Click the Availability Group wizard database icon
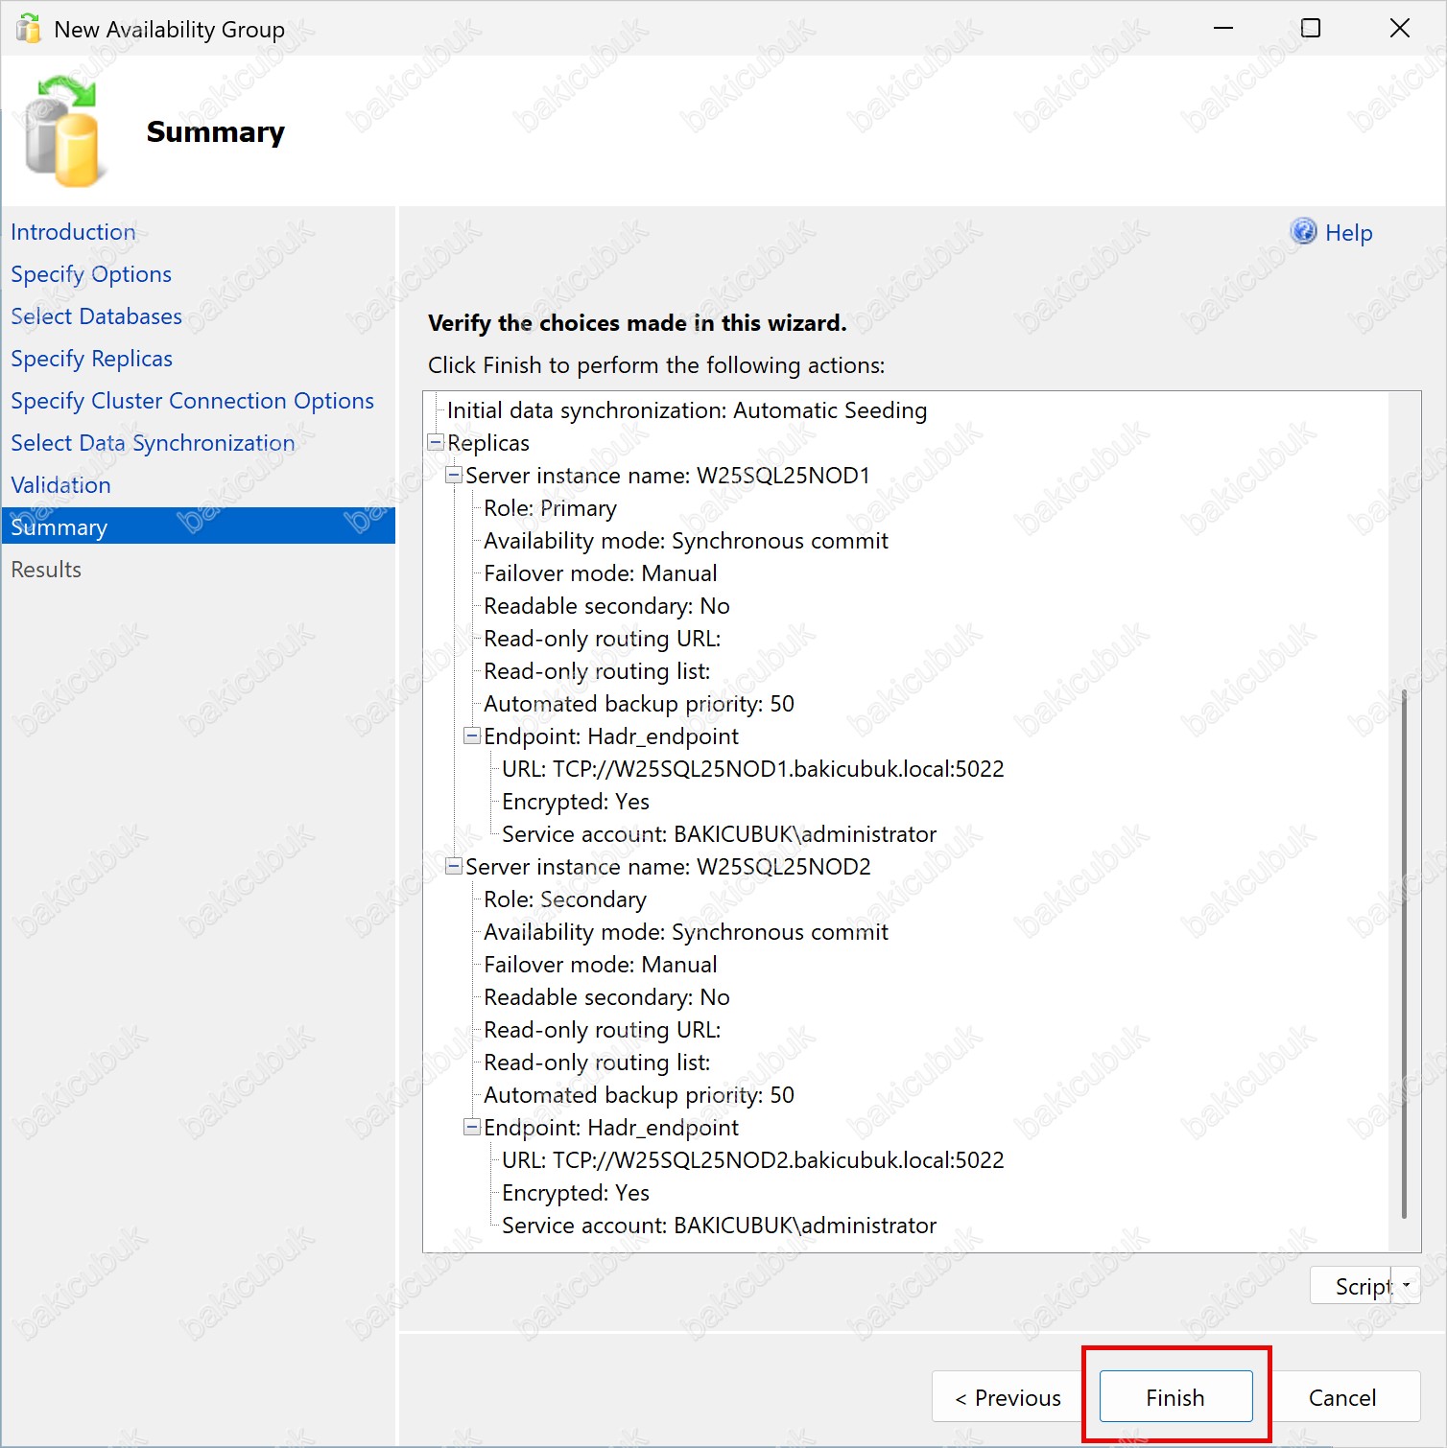 (x=62, y=131)
